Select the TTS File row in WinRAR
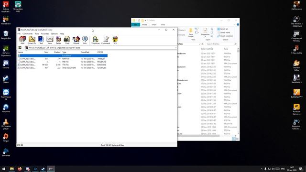 pos(63,65)
